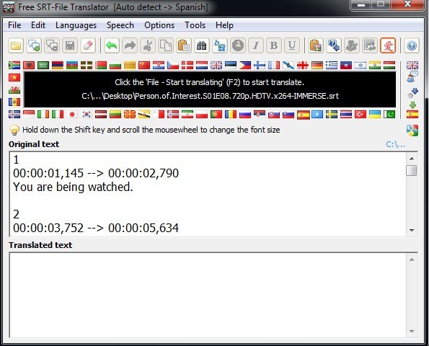429x346 pixels.
Task: Copy text with the two-pages icon
Action: 166,45
